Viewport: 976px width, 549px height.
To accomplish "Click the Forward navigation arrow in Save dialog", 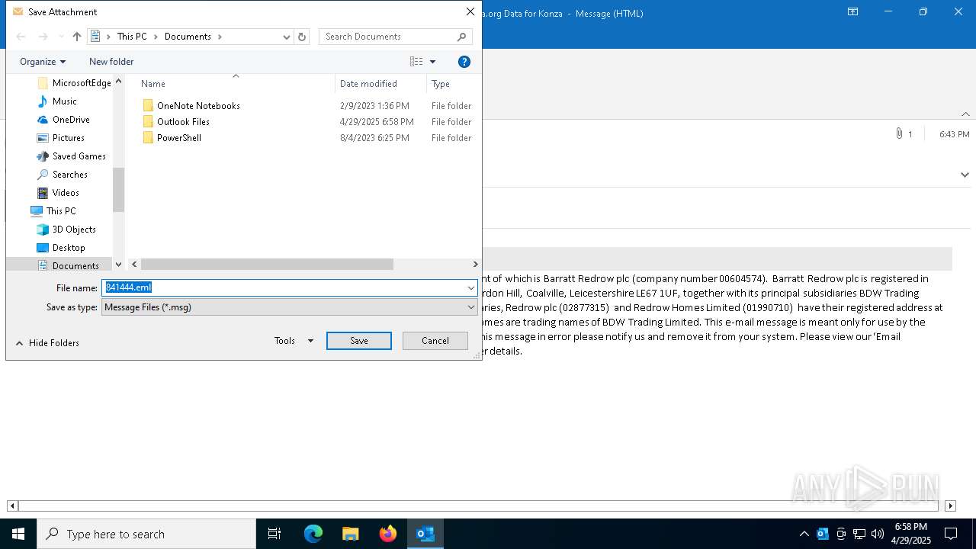I will point(43,37).
